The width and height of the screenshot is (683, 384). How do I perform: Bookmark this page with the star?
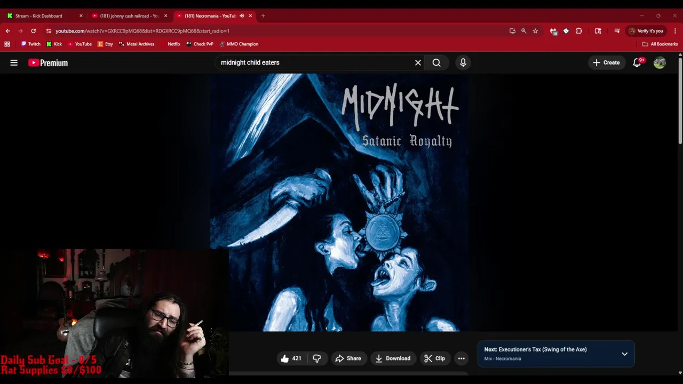pyautogui.click(x=535, y=31)
